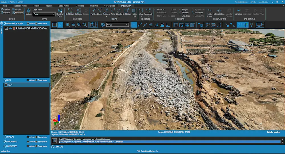Click the Mantener button

coord(18,13)
